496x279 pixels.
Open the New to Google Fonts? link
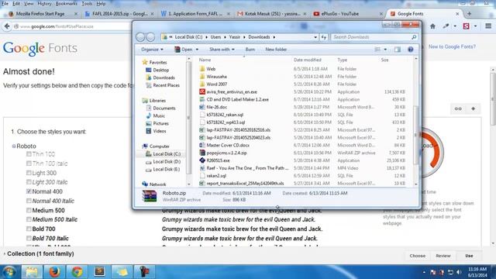(452, 46)
